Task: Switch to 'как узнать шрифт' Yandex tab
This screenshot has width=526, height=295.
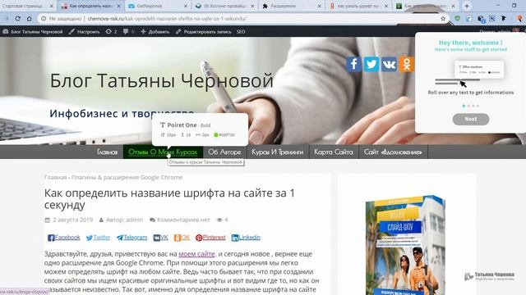Action: [358, 6]
